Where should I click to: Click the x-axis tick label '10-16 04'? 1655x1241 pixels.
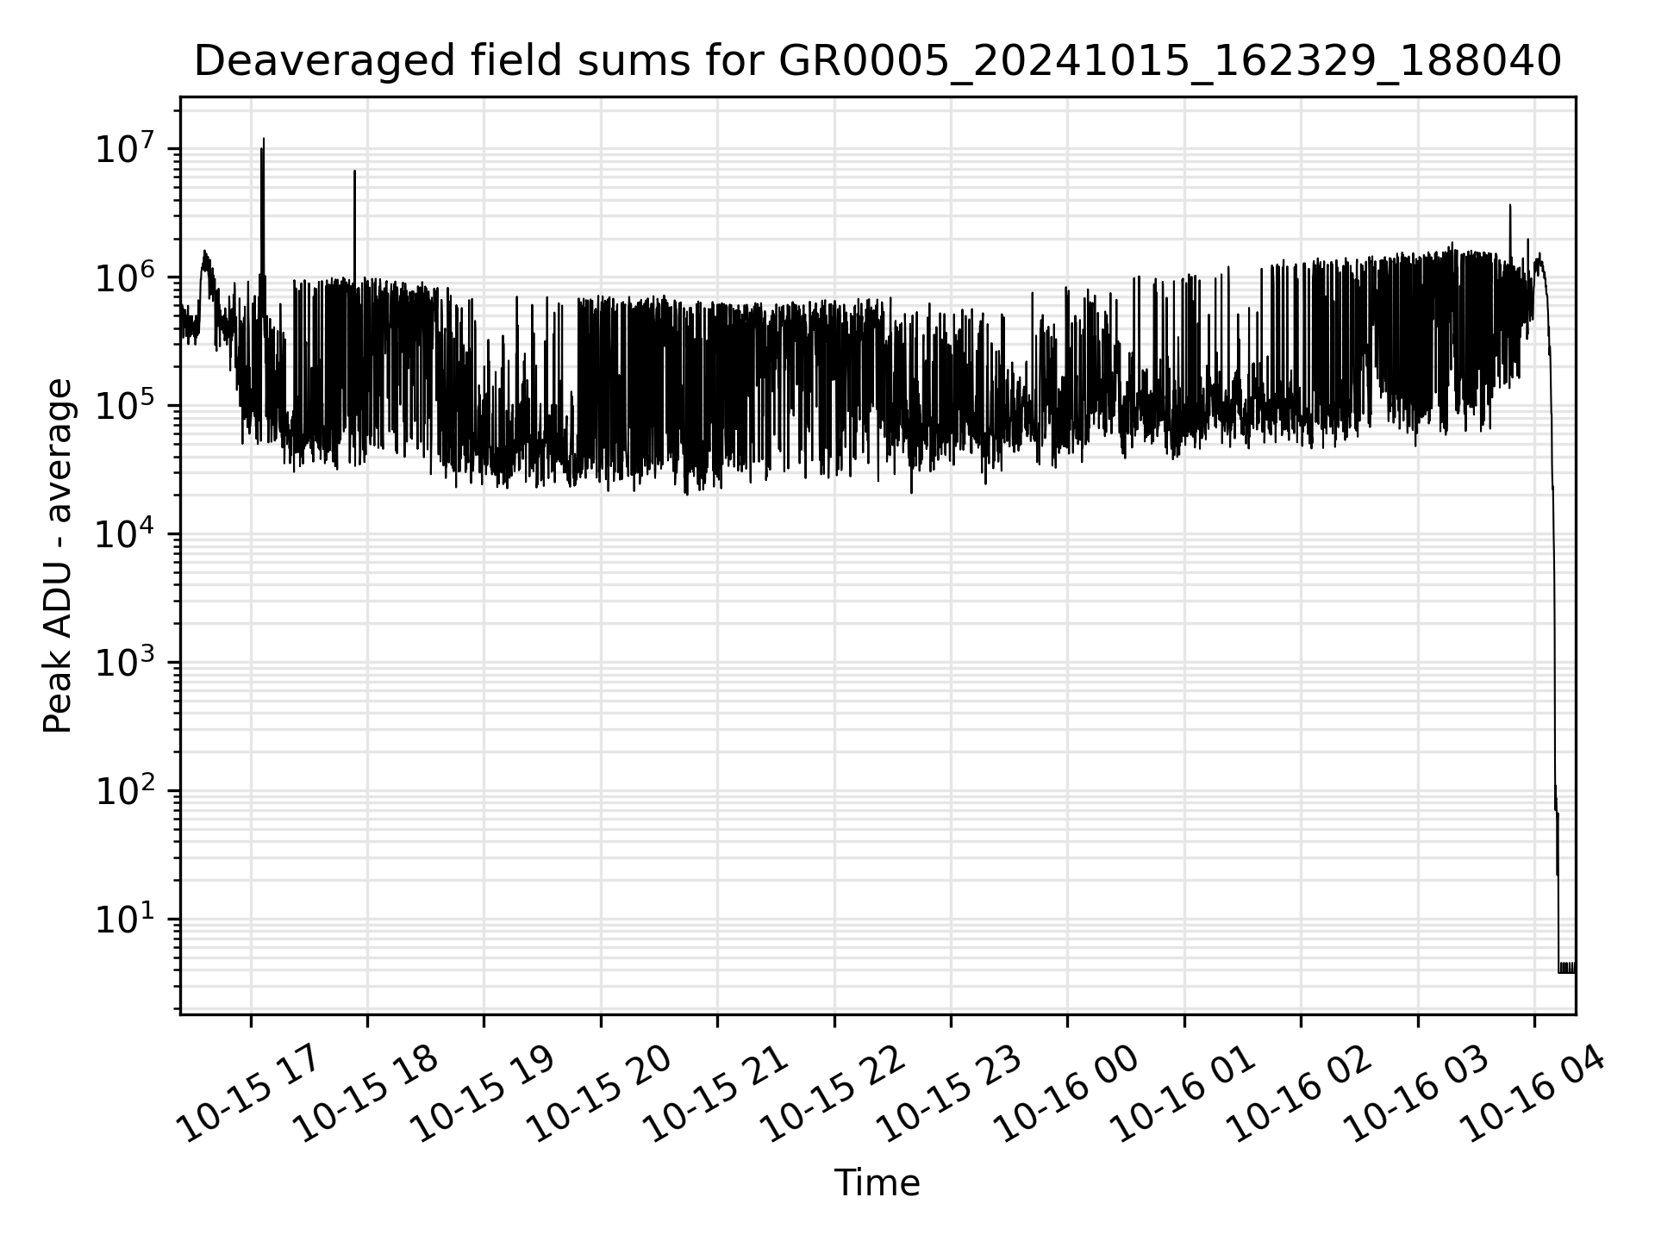[1532, 1094]
